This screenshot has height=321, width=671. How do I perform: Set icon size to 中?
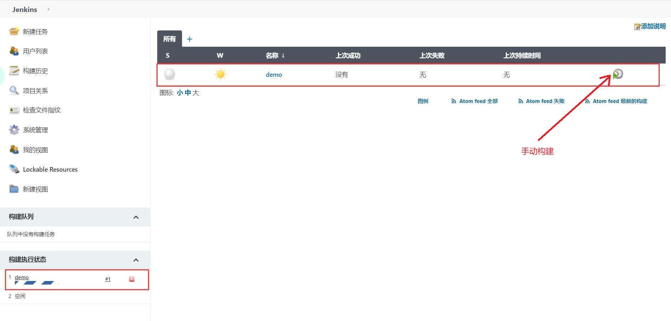coord(188,93)
